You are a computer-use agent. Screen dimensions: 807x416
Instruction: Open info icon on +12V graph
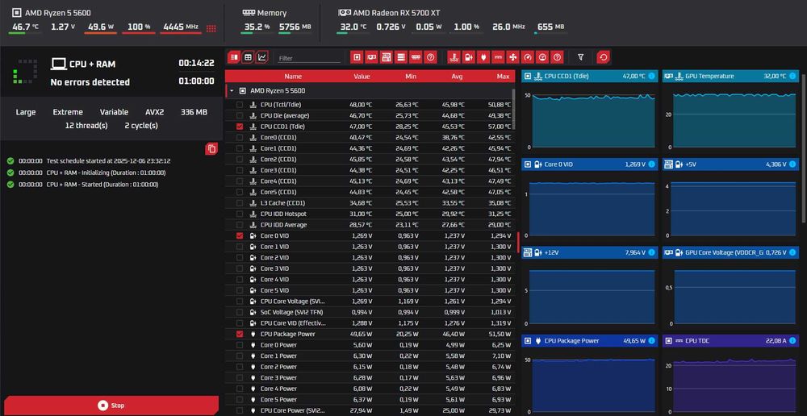[x=651, y=252]
